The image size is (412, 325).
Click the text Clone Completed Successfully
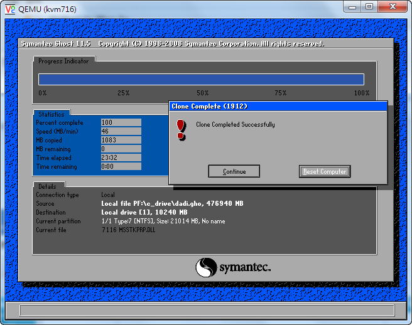[236, 124]
